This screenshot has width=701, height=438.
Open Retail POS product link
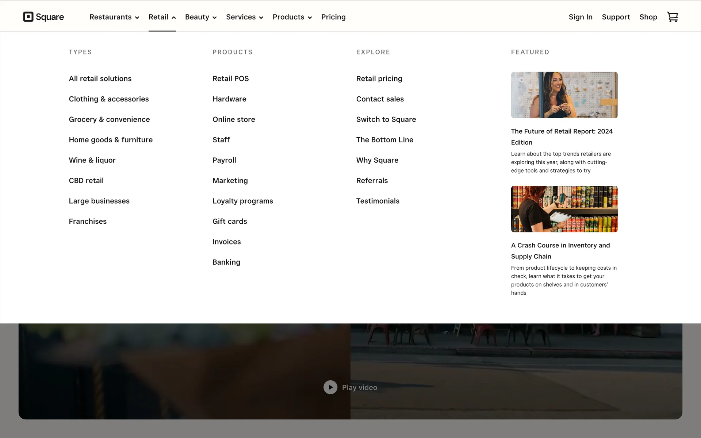230,78
